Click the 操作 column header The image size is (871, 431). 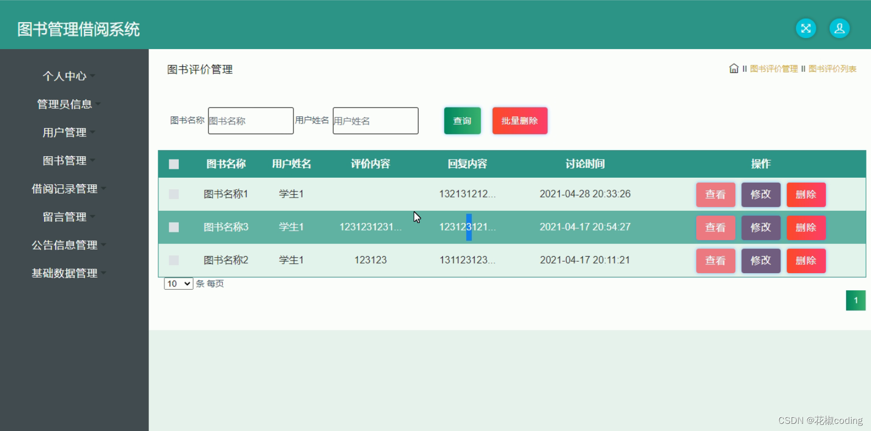[761, 164]
